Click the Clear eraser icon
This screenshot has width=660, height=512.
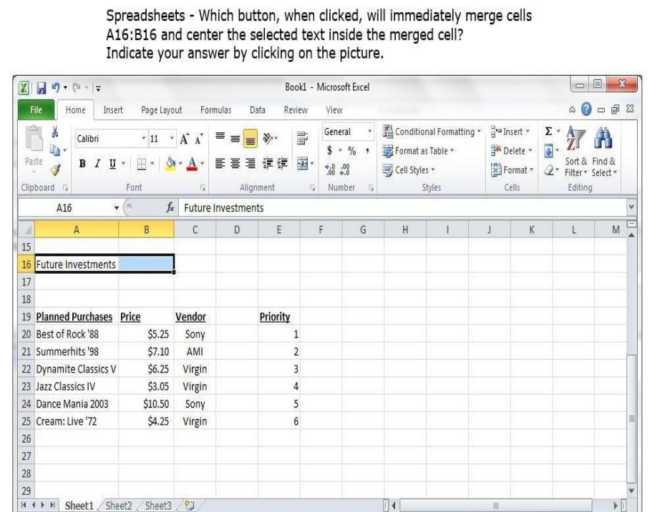(x=548, y=169)
